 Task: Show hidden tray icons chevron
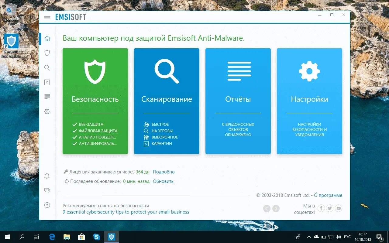309,237
